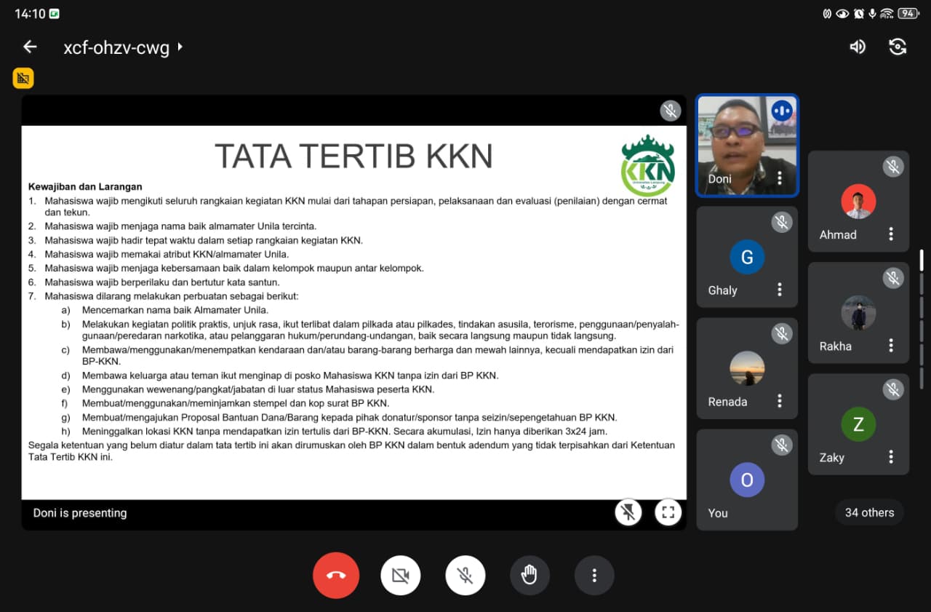Viewport: 931px width, 612px height.
Task: Click Ahmad's profile picture
Action: coord(858,202)
